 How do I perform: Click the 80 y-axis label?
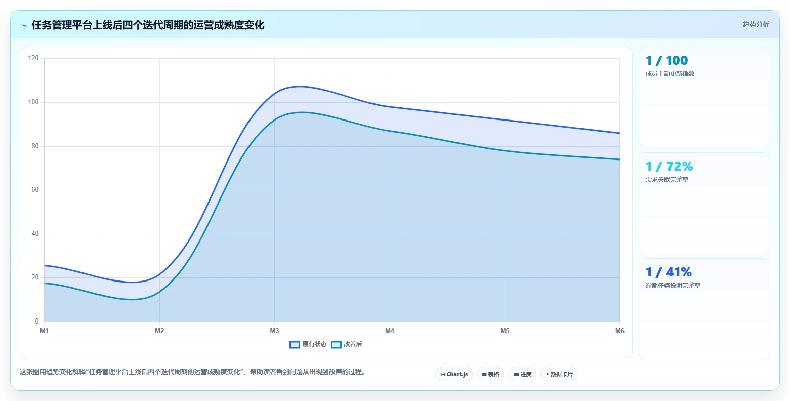[x=35, y=146]
